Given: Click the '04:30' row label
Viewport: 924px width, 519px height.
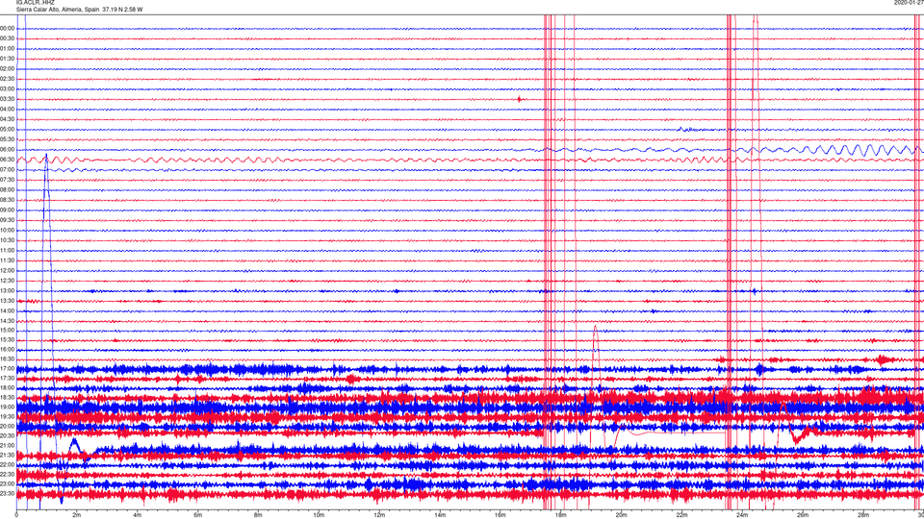Looking at the screenshot, I should pyautogui.click(x=7, y=119).
